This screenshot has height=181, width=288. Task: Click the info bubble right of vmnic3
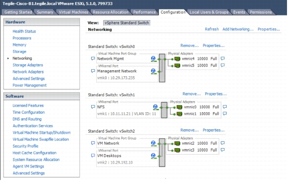223,150
